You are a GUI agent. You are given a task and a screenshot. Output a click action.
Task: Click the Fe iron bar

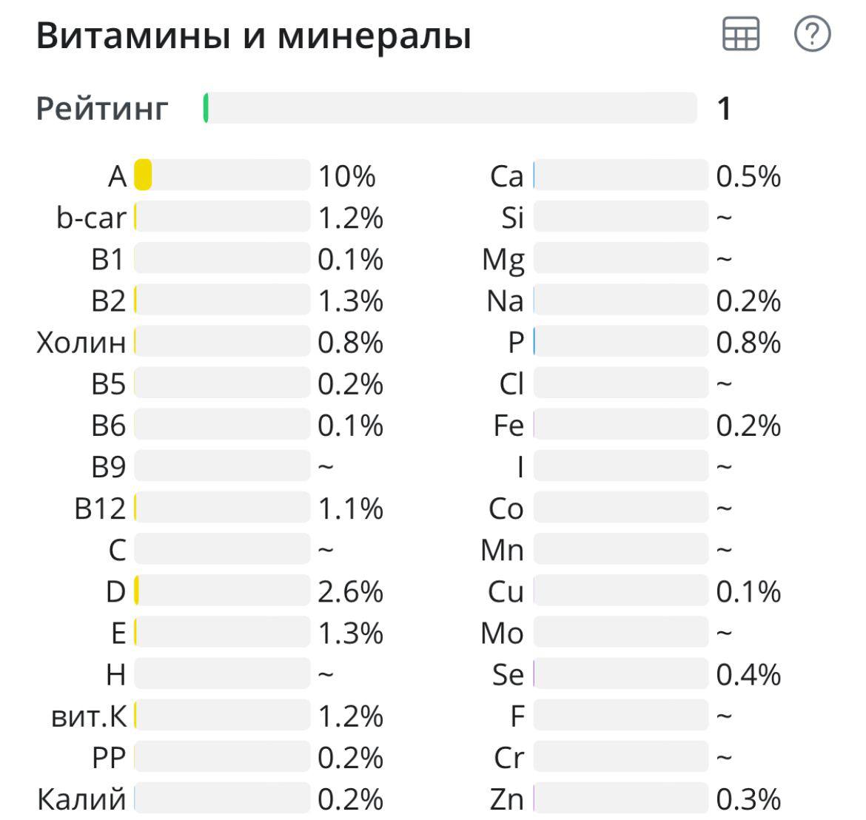[621, 424]
